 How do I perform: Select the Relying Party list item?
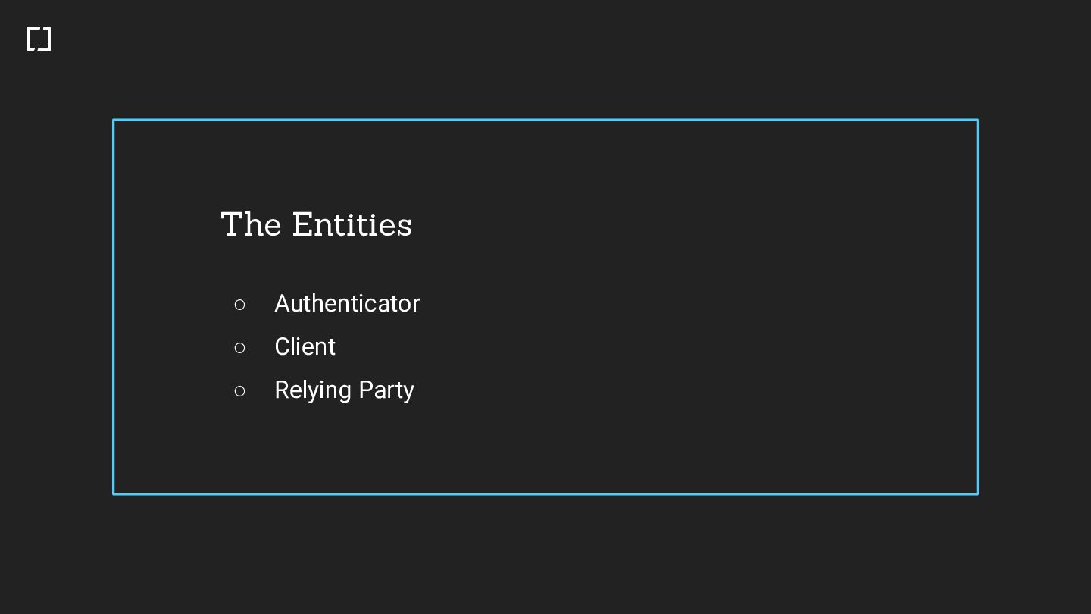point(344,390)
